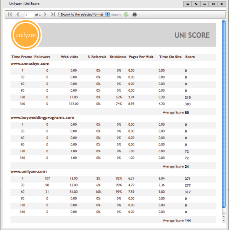The height and width of the screenshot is (230, 229).
Task: Select the www.buyweddingprograms.com group heading
Action: (x=42, y=118)
